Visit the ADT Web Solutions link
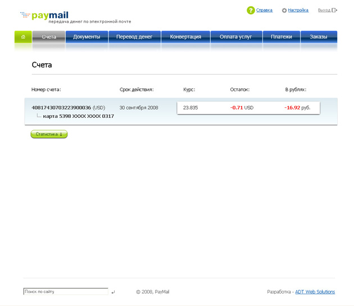This screenshot has width=354, height=306. tap(315, 292)
